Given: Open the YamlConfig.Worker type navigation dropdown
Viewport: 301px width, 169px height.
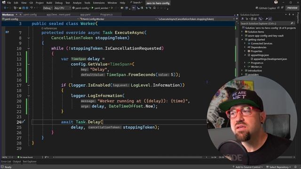Looking at the screenshot, I should pos(118,19).
